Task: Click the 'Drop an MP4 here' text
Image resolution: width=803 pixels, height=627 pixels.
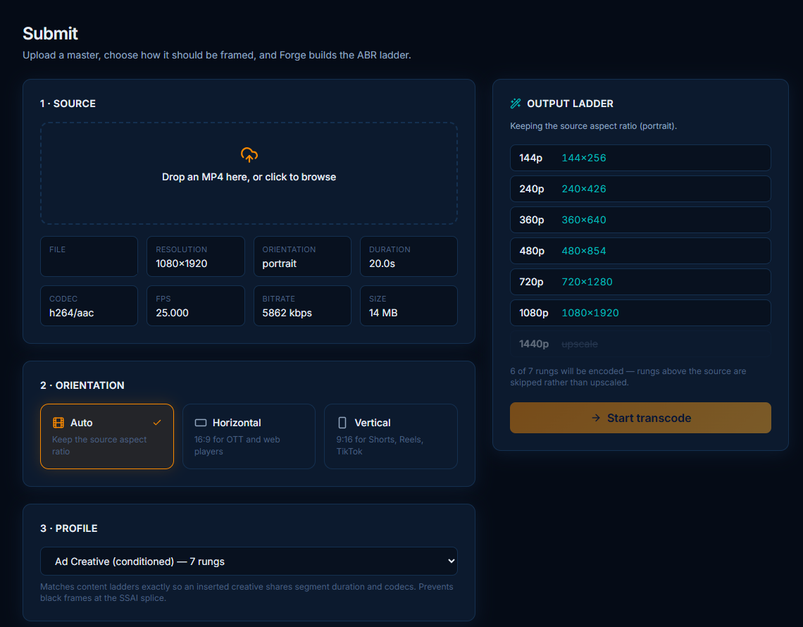Action: [249, 177]
